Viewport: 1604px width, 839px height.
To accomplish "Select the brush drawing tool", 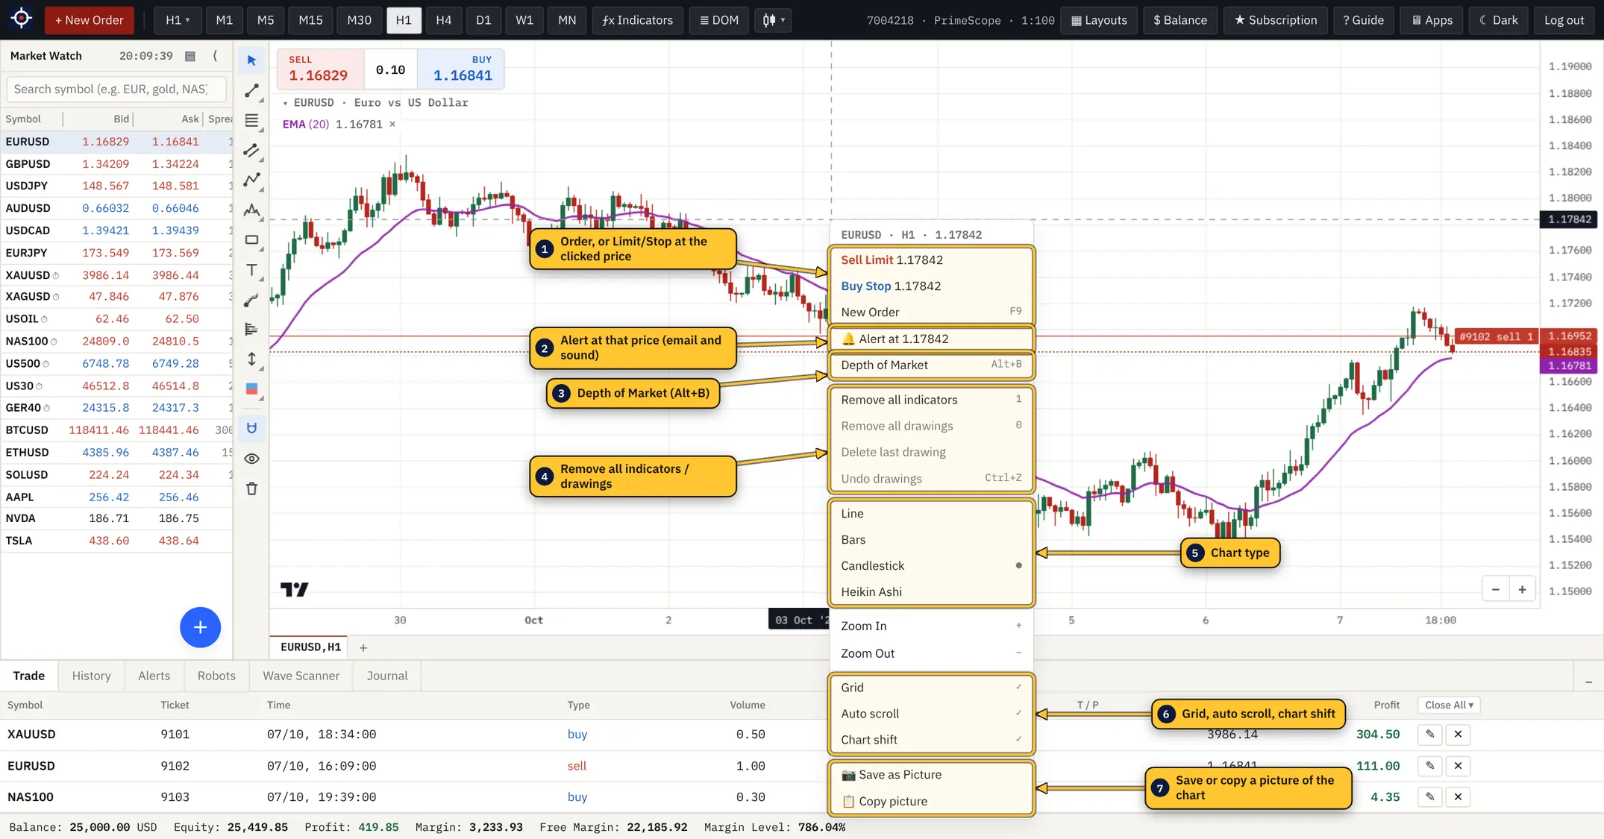I will pos(251,300).
